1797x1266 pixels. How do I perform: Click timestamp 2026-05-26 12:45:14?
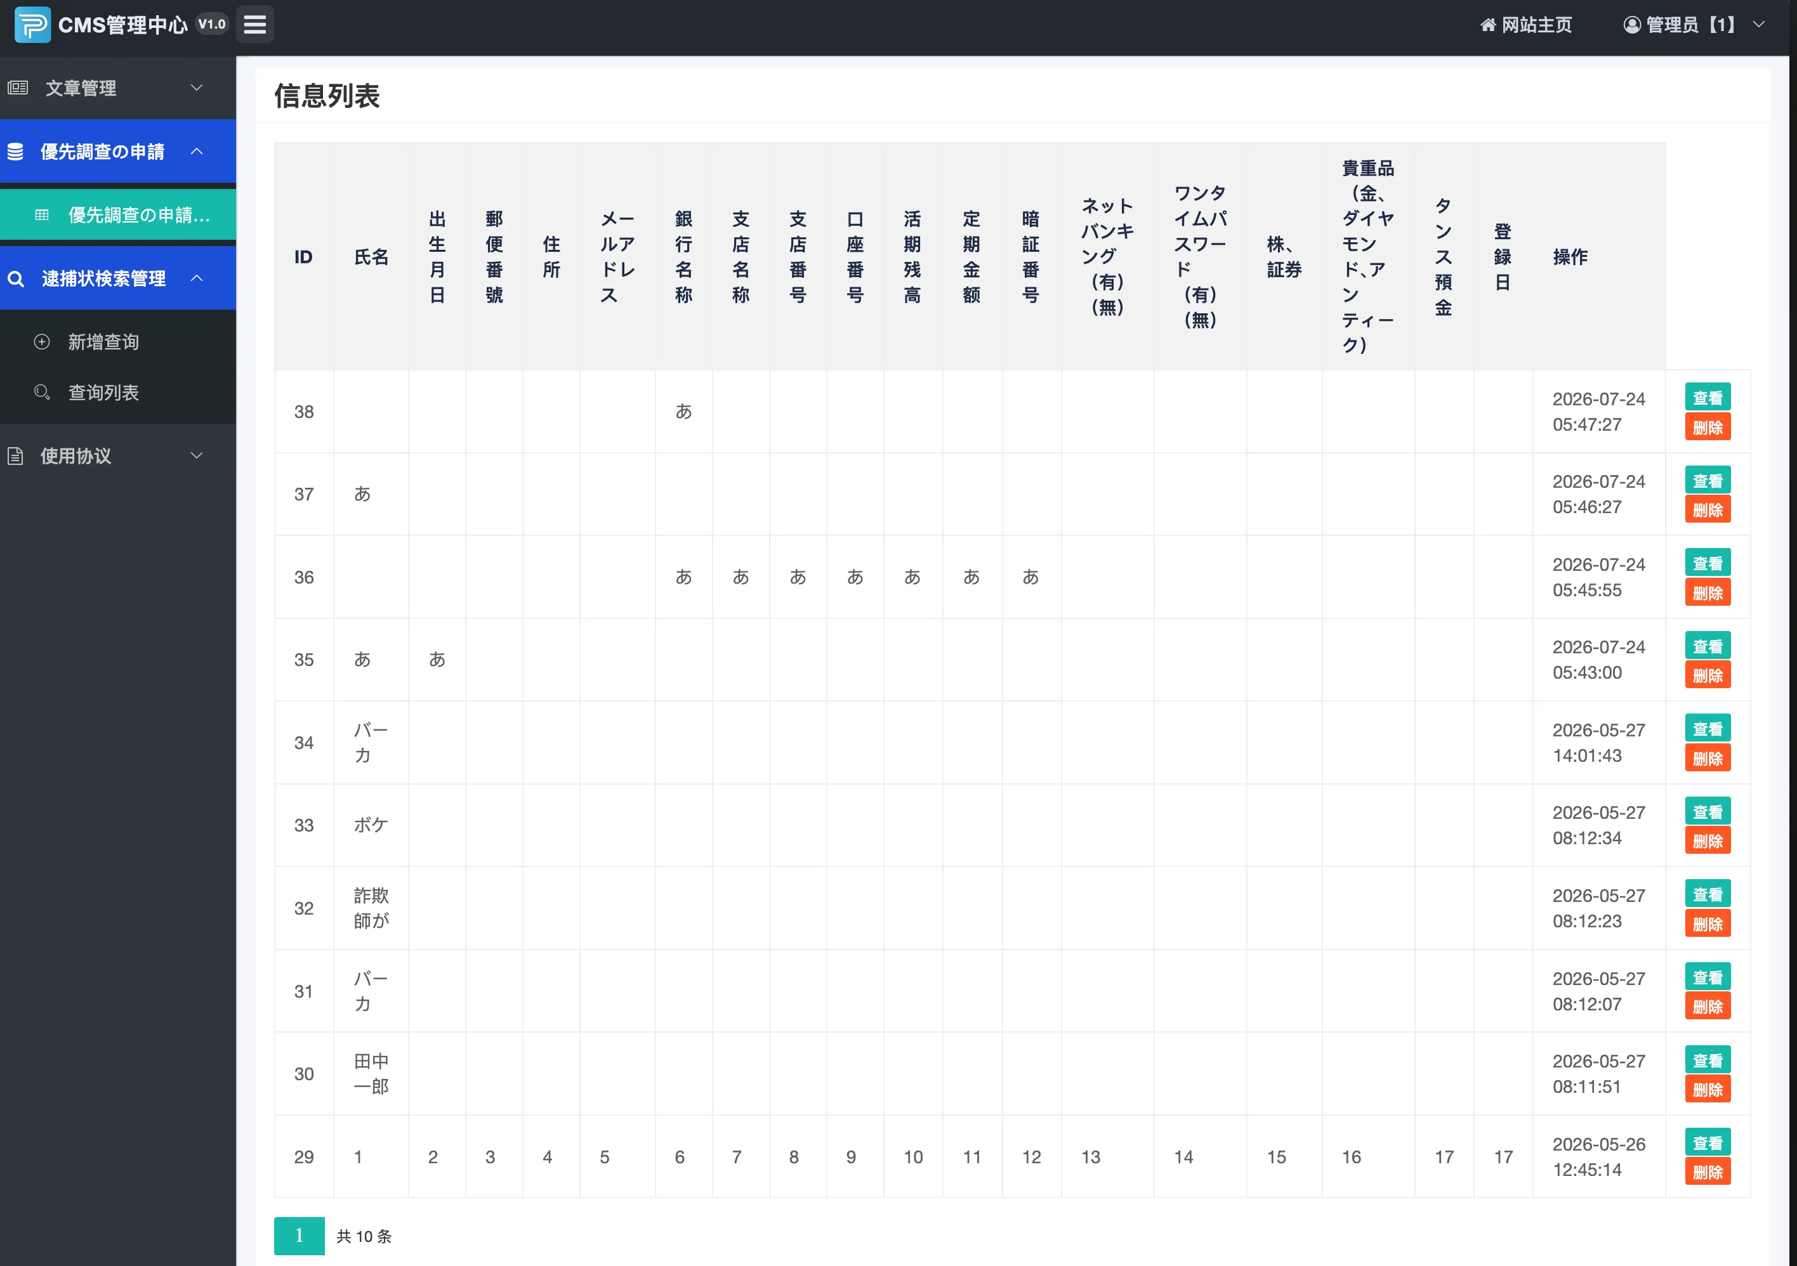(x=1598, y=1156)
